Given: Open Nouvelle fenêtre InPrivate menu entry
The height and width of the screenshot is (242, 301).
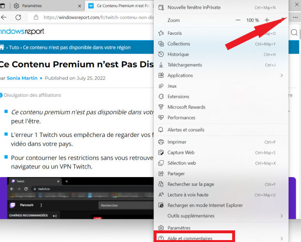Looking at the screenshot, I should coord(221,7).
